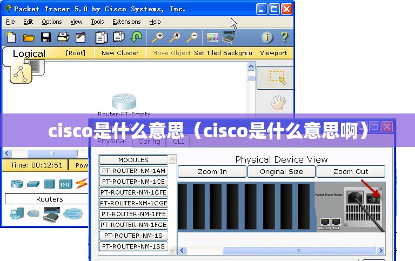Click the green Undo icon

coord(136,37)
